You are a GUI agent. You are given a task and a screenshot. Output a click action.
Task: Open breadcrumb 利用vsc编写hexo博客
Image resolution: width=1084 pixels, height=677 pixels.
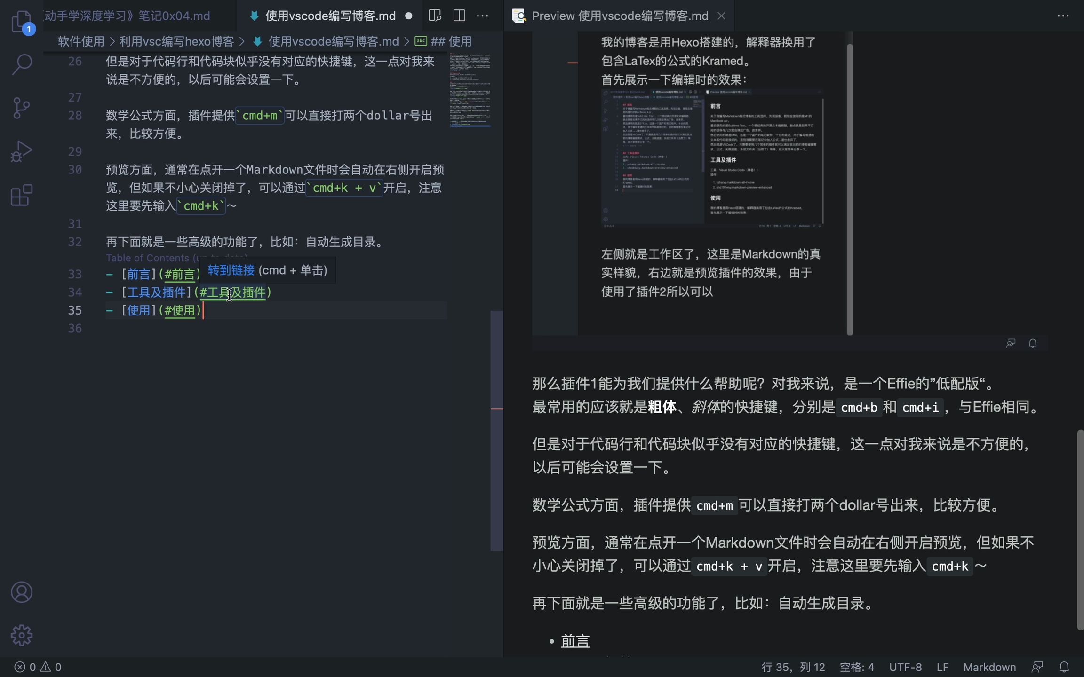tap(176, 41)
